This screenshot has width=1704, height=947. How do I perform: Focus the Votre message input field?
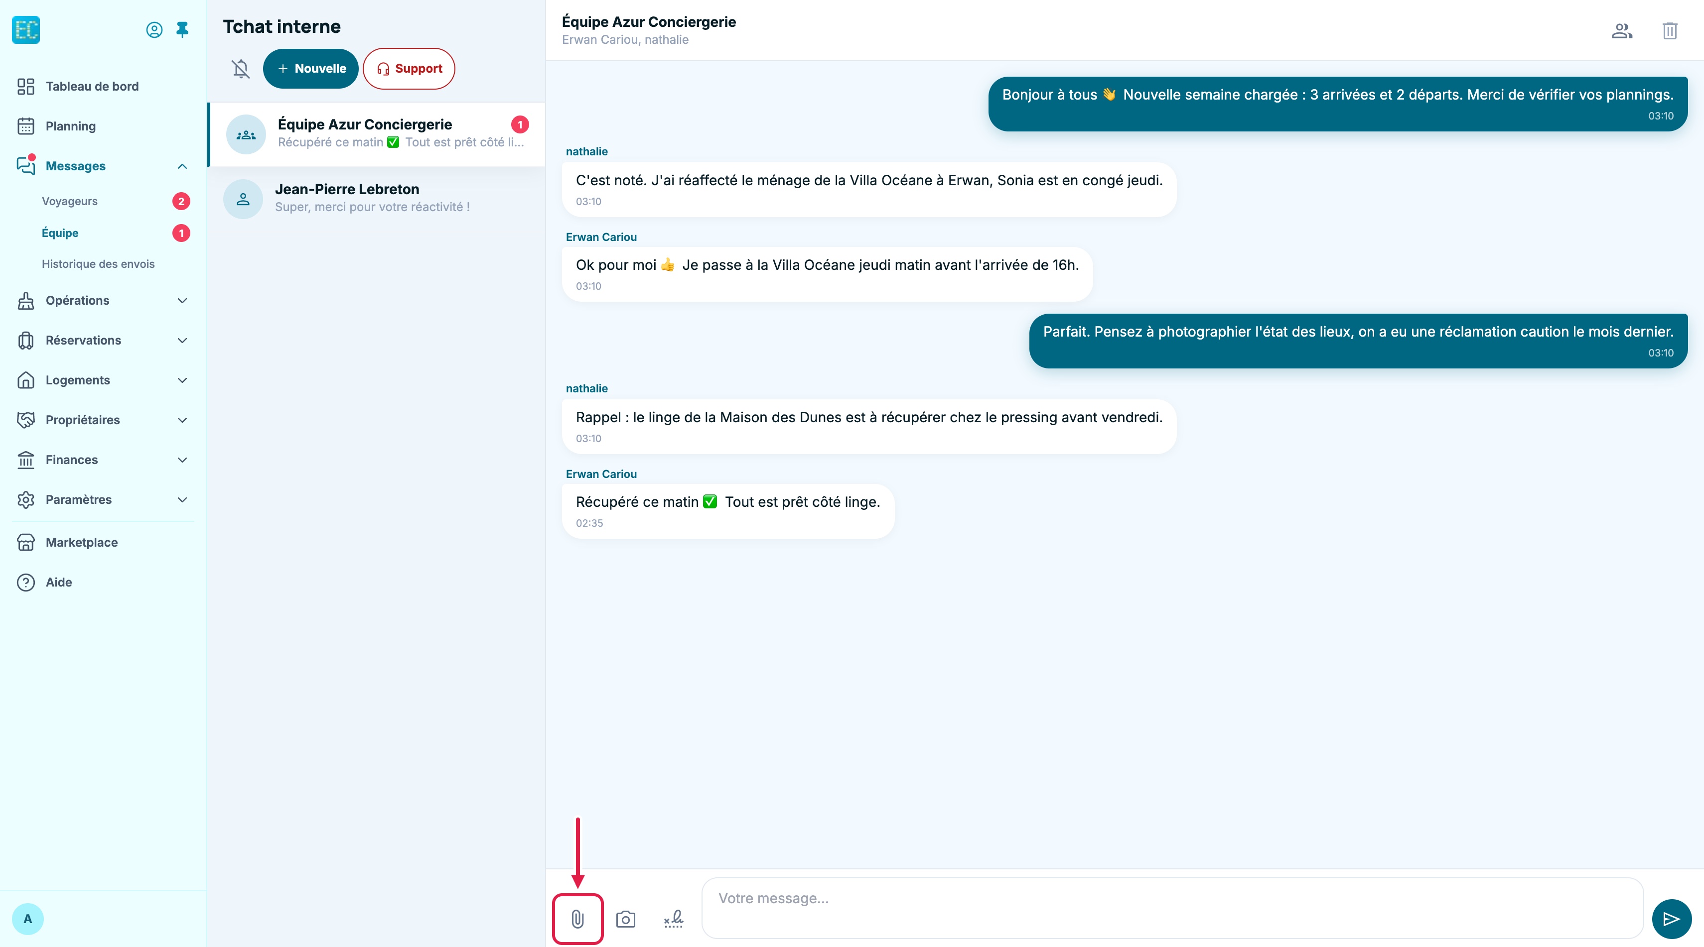tap(1172, 908)
